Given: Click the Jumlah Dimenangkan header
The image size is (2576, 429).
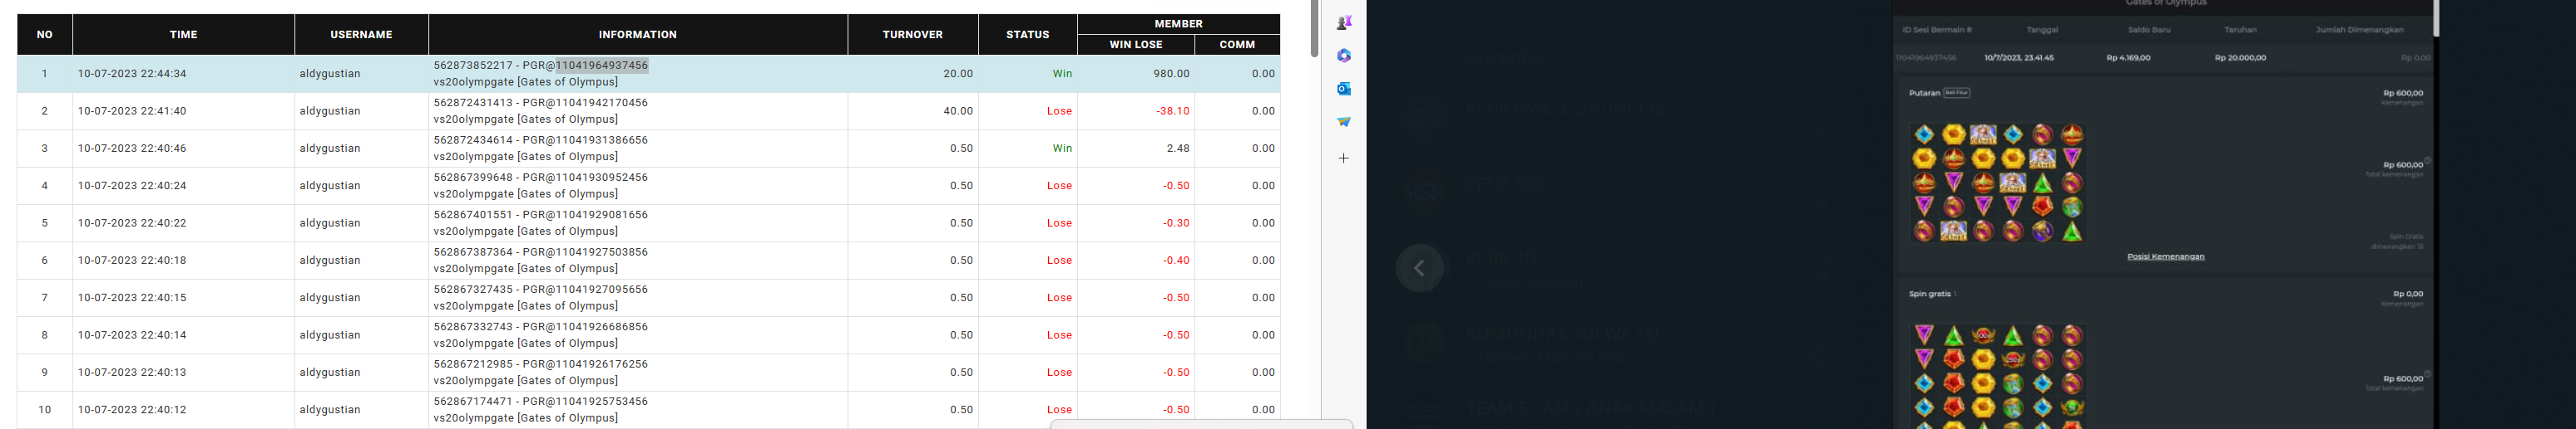Looking at the screenshot, I should [2359, 30].
